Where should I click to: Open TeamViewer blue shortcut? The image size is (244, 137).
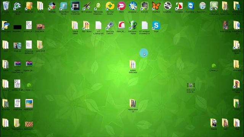pos(191,6)
